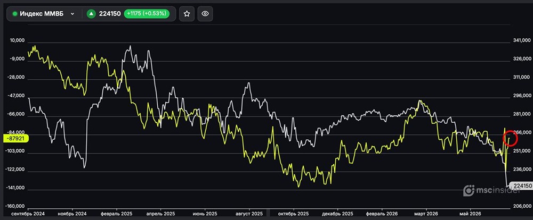Click the +1175 (+0.53%) change badge
The height and width of the screenshot is (220, 533).
pos(147,14)
